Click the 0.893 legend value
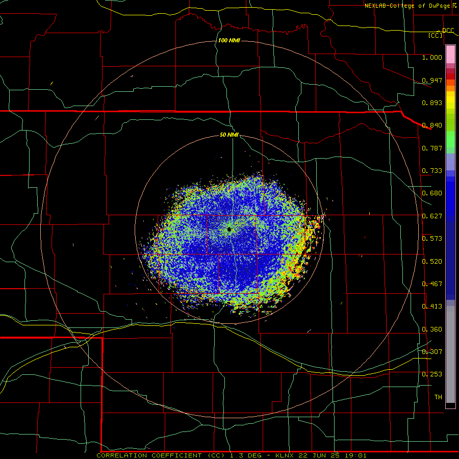 [x=432, y=103]
